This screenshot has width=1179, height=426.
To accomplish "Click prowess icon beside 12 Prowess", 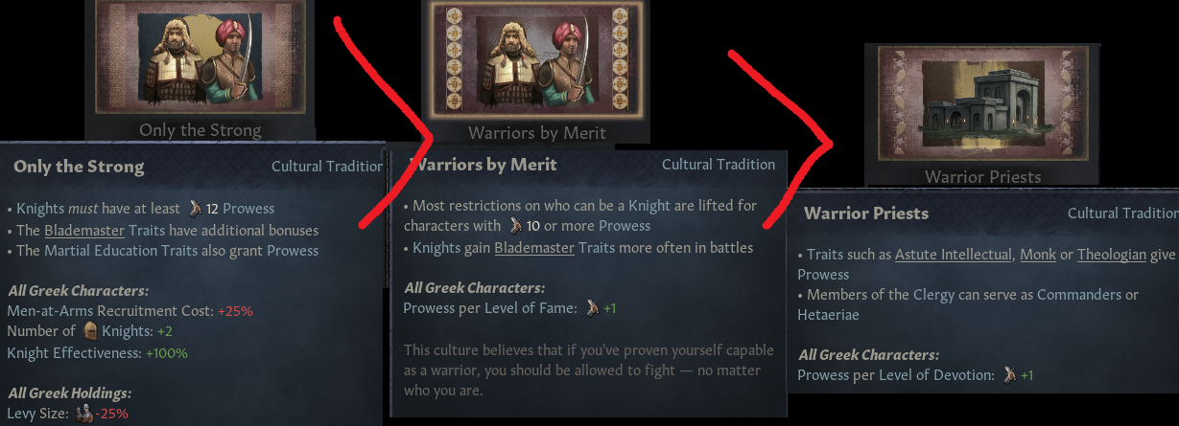I will 197,208.
